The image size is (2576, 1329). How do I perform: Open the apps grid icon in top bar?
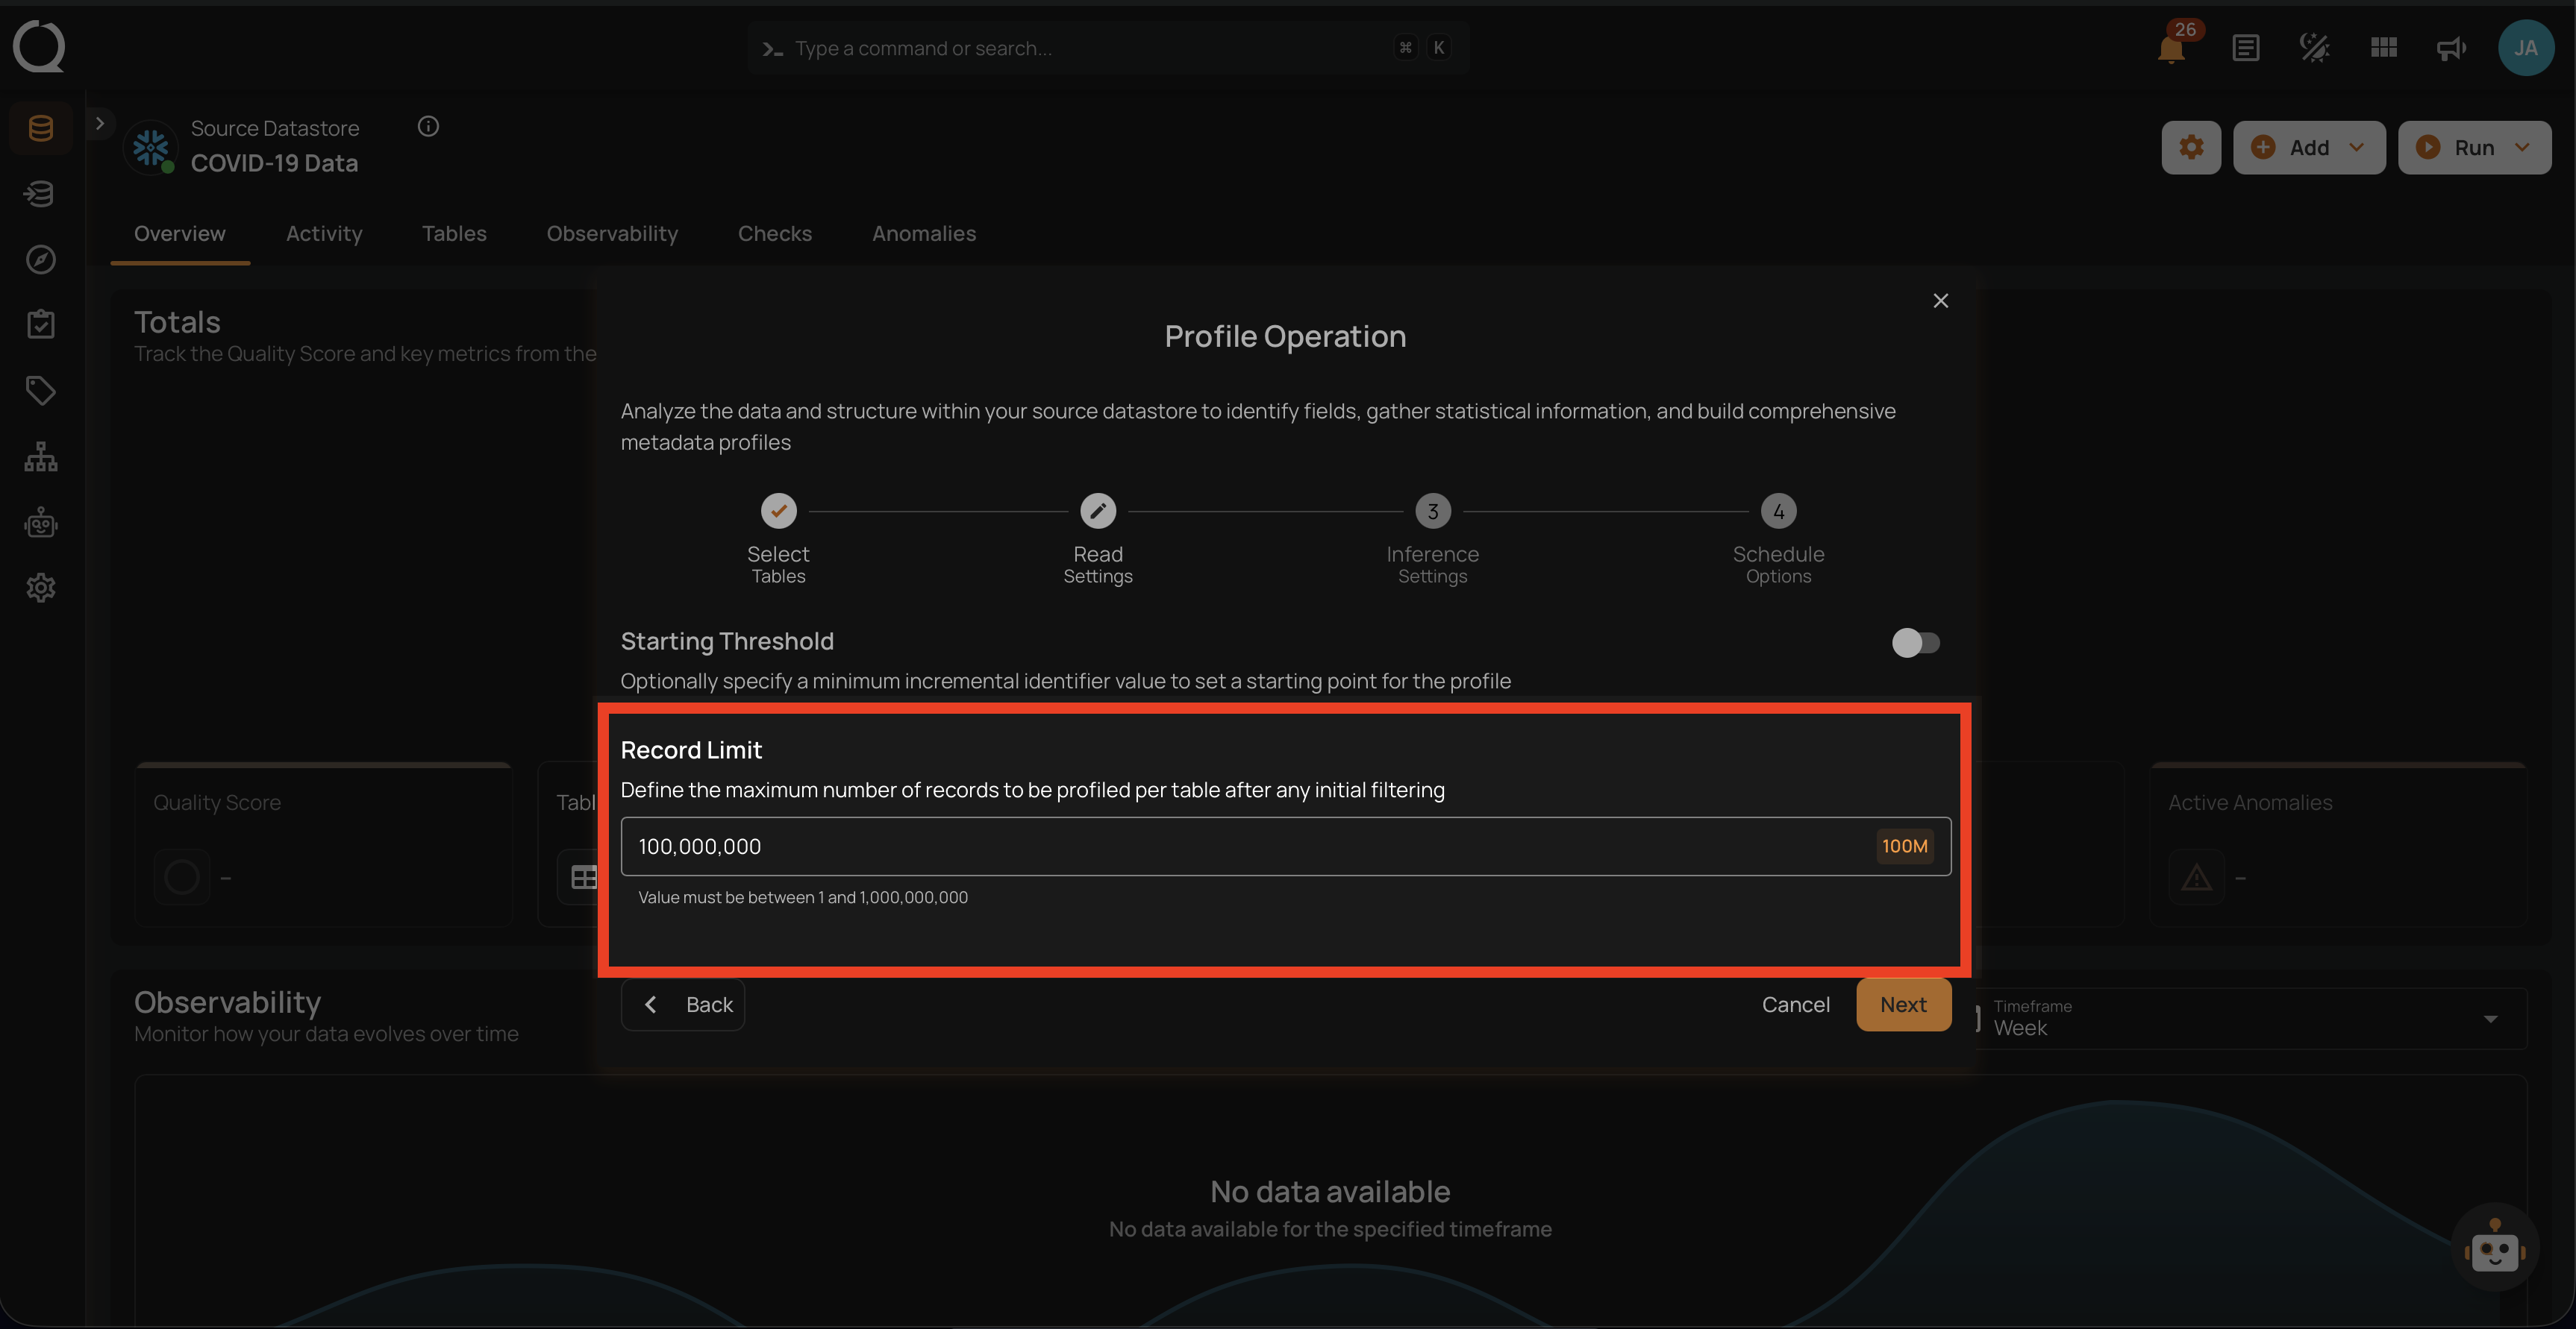(2383, 47)
